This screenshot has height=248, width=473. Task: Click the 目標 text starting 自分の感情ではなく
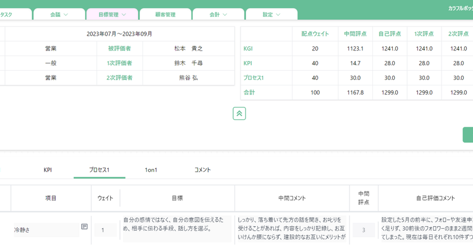tap(177, 229)
